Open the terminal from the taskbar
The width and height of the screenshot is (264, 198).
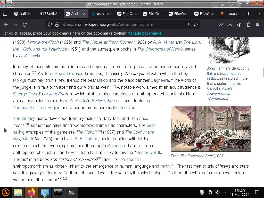(x=58, y=192)
